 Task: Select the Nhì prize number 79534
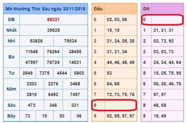tap(70, 41)
